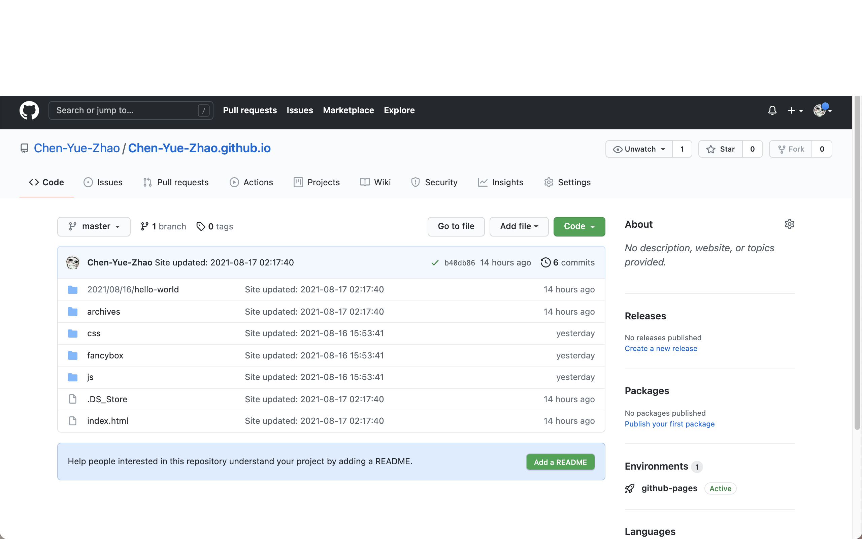Click Add a README
The width and height of the screenshot is (862, 539).
point(560,462)
